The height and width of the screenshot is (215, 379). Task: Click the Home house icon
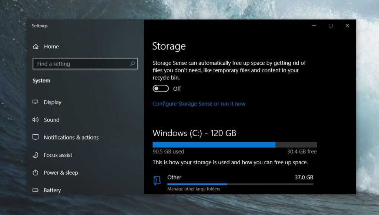click(x=35, y=46)
